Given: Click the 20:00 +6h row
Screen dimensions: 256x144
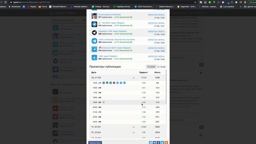Looking at the screenshot, I should (128, 107).
